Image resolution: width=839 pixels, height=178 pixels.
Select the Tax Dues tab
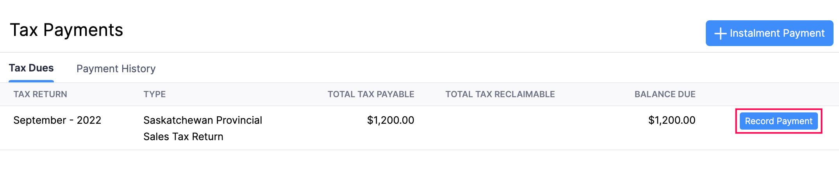point(31,68)
